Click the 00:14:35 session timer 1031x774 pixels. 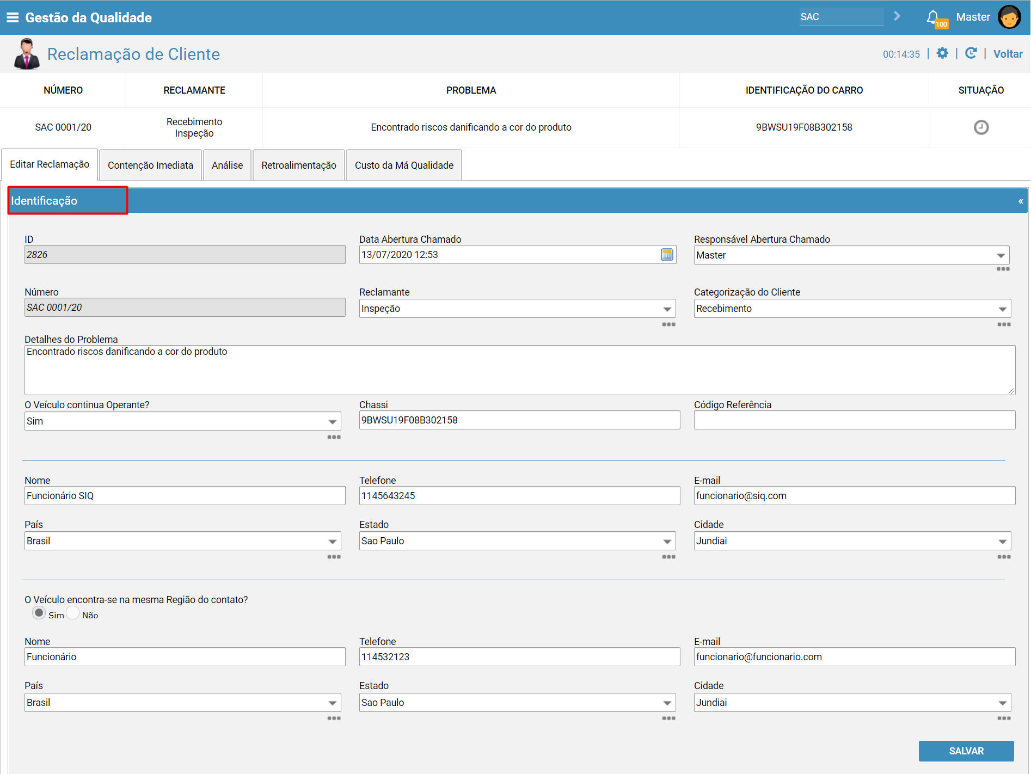click(x=901, y=54)
